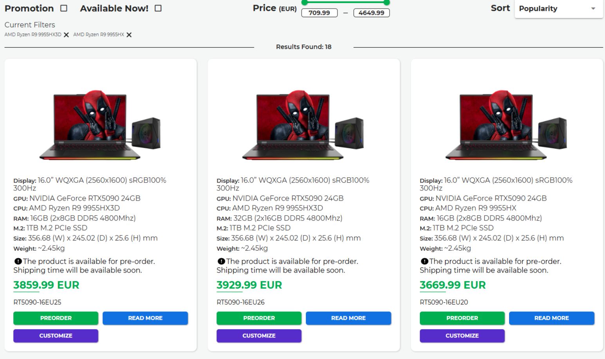Open the 3859.99 EUR laptop image
605x359 pixels.
(x=100, y=125)
